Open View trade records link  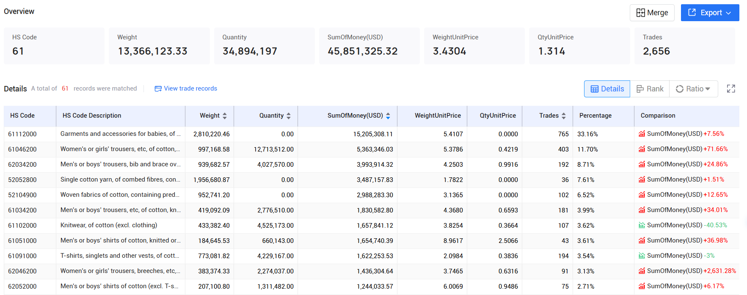186,88
